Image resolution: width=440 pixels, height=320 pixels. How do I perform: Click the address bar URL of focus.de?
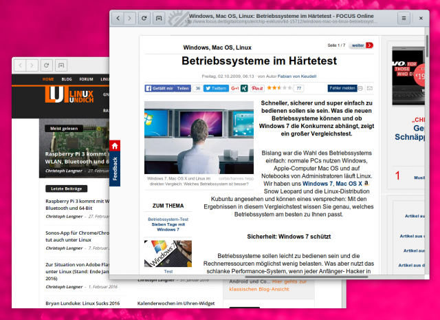(x=281, y=21)
